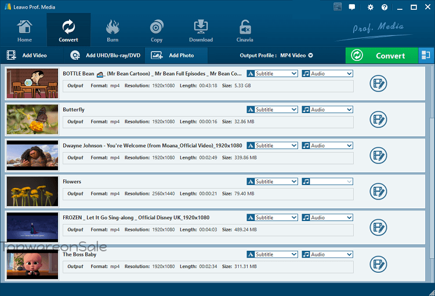Open empty audio dropdown for Flowers
Image resolution: width=435 pixels, height=296 pixels.
click(x=327, y=181)
